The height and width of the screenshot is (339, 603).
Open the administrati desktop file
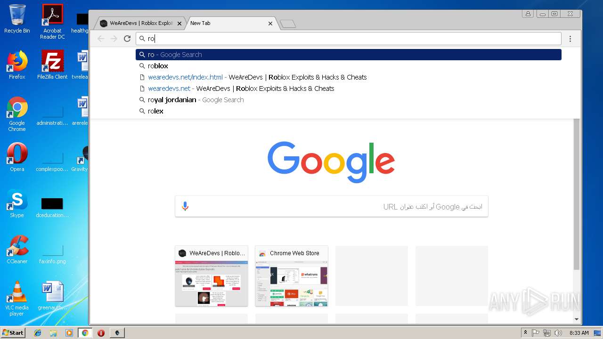click(52, 116)
